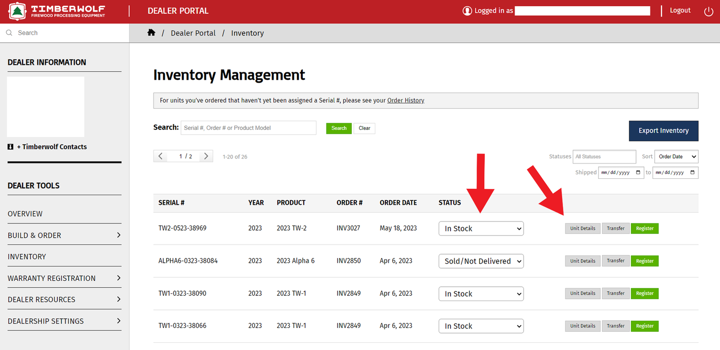Click the contact card icon by Timberwolf Contacts
720x350 pixels.
pyautogui.click(x=11, y=147)
